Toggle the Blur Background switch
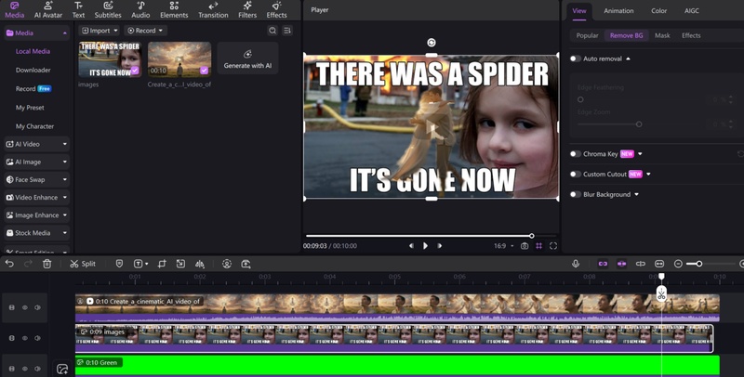744x377 pixels. (575, 195)
